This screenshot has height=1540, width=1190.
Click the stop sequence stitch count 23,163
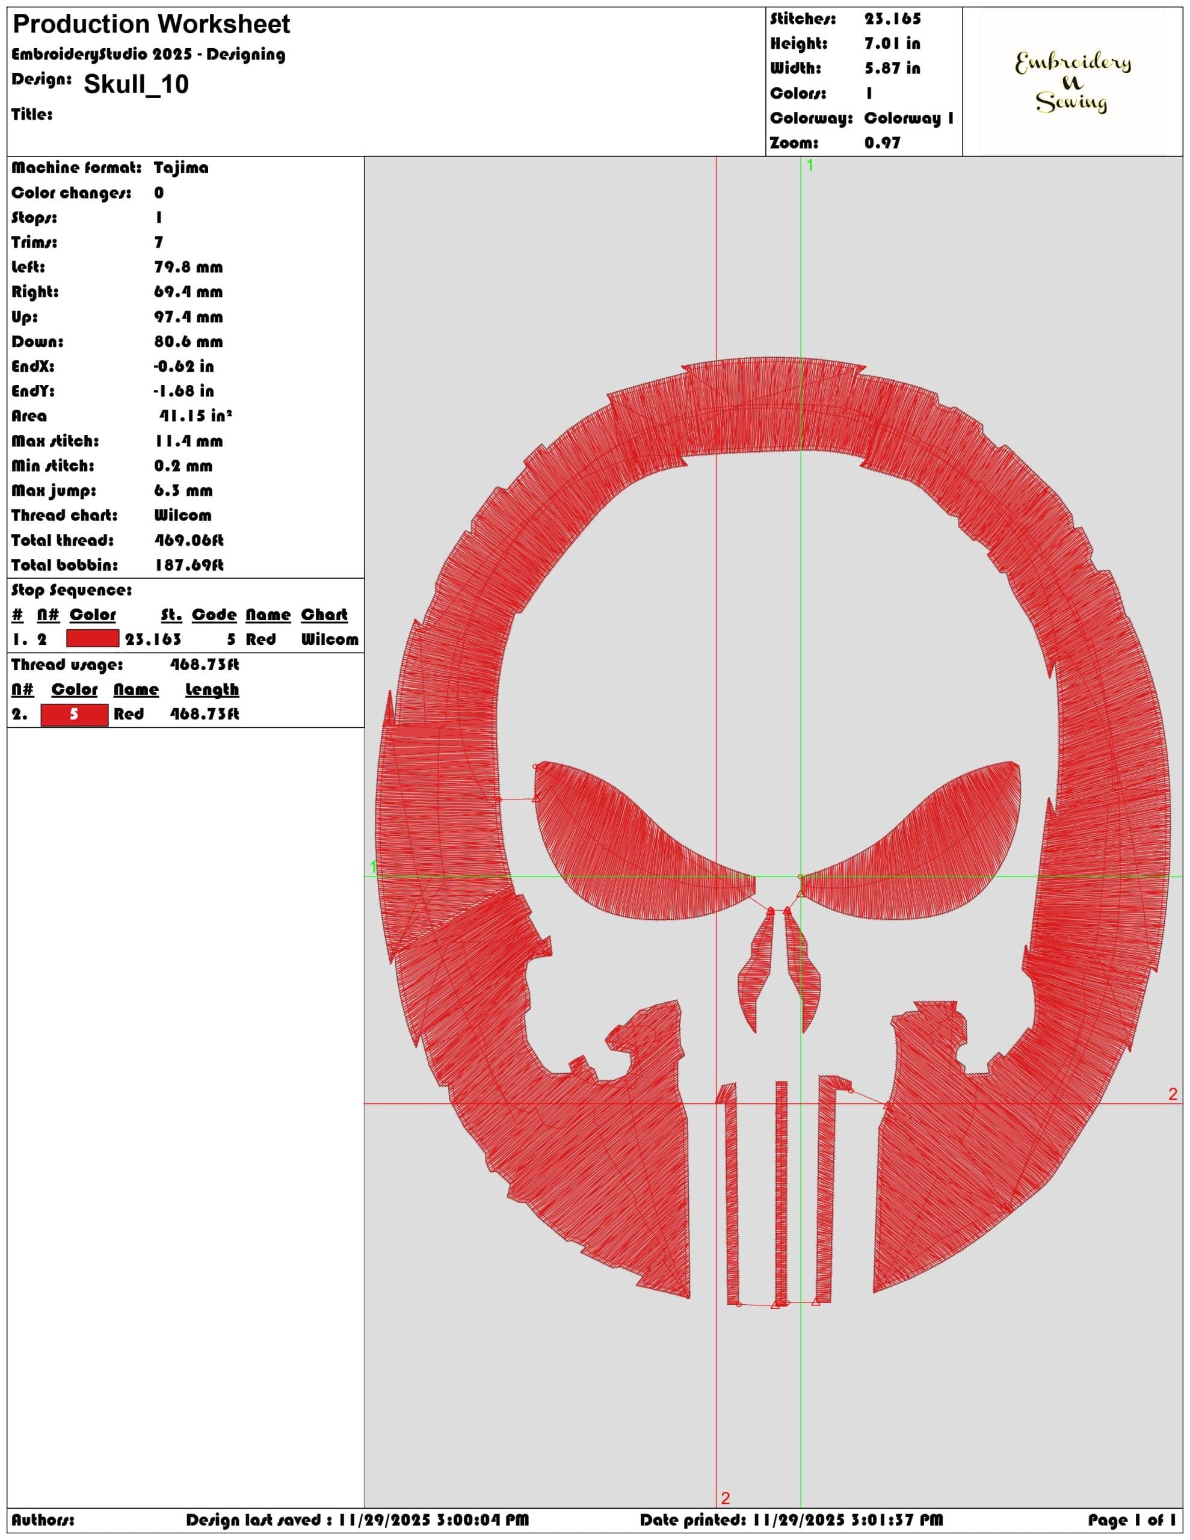(x=153, y=639)
